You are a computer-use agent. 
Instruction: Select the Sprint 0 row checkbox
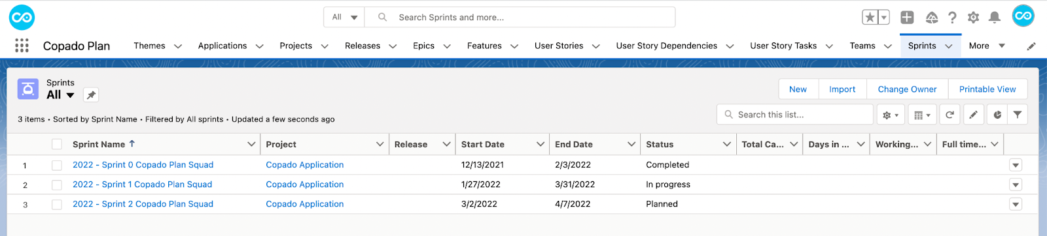[x=57, y=166]
